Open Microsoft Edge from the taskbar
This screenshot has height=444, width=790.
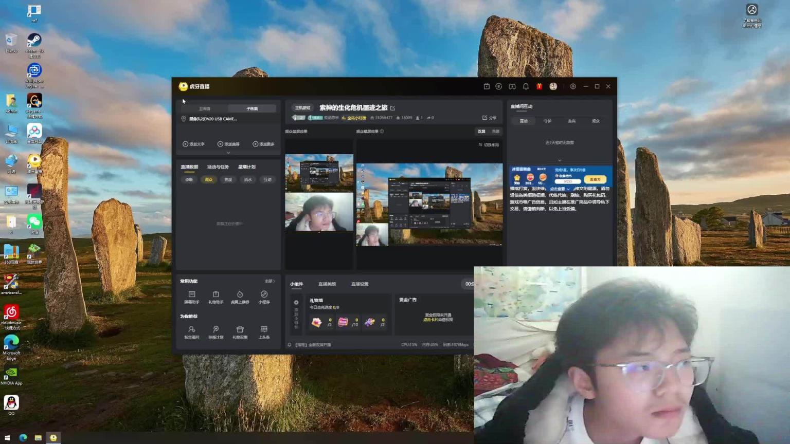[23, 438]
